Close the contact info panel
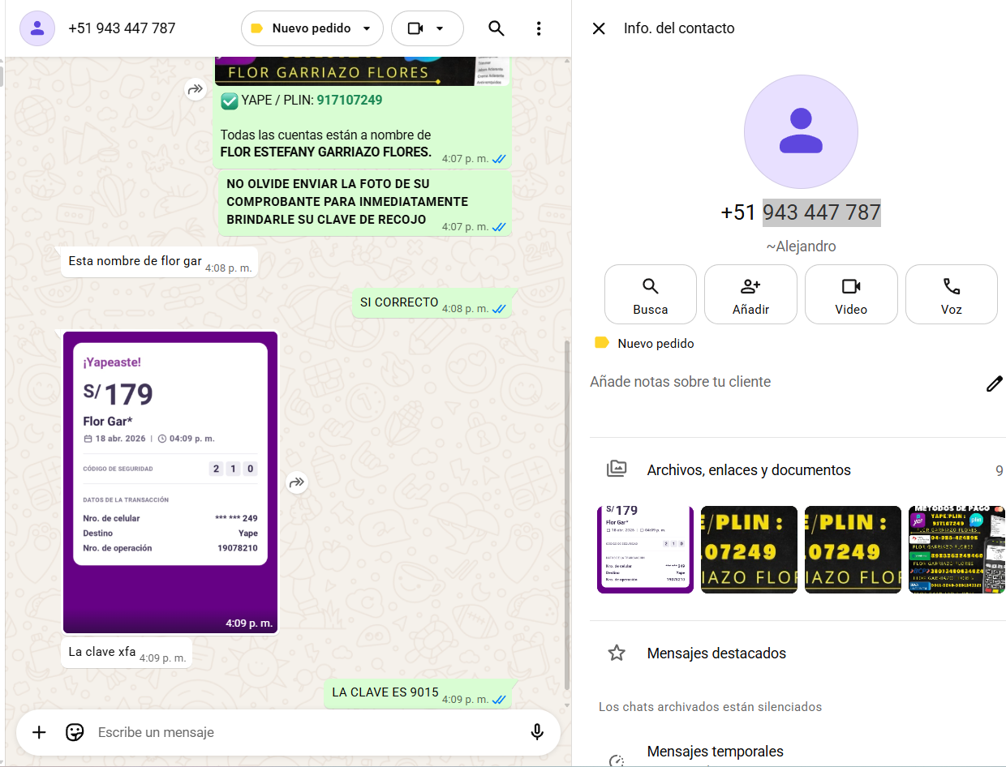Screen dimensions: 1006x767 click(x=599, y=28)
